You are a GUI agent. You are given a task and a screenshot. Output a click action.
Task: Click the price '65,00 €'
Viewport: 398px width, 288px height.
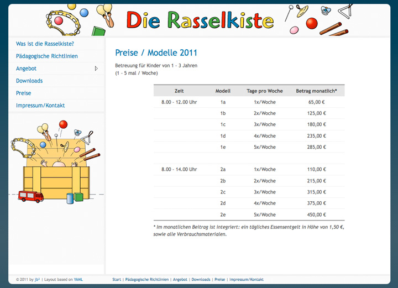click(316, 102)
